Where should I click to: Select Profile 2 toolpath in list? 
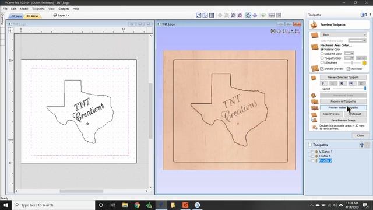coord(325,161)
